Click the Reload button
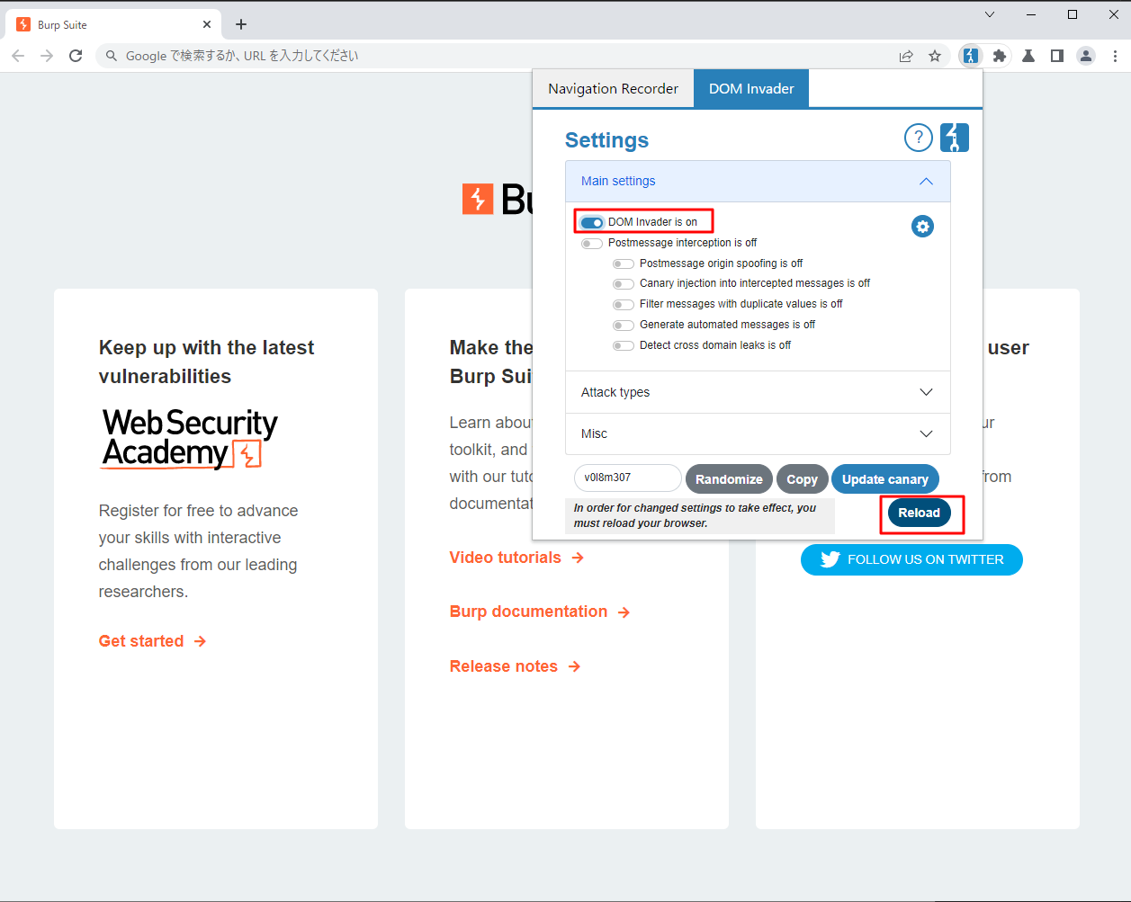 (x=919, y=513)
